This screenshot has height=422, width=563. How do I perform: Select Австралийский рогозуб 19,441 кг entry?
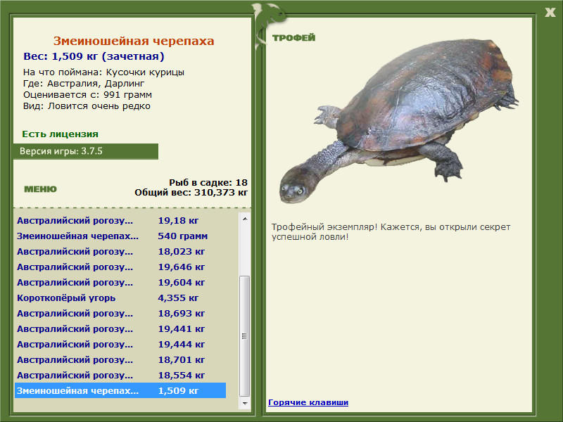tap(120, 328)
